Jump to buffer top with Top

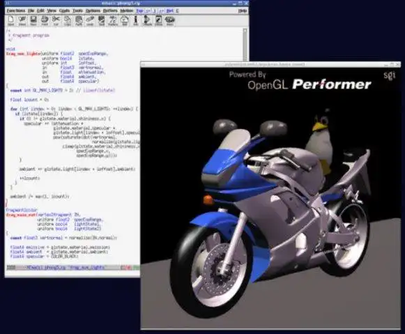139,10
